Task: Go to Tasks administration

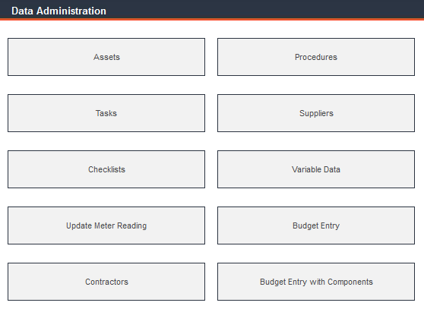Action: pyautogui.click(x=106, y=113)
